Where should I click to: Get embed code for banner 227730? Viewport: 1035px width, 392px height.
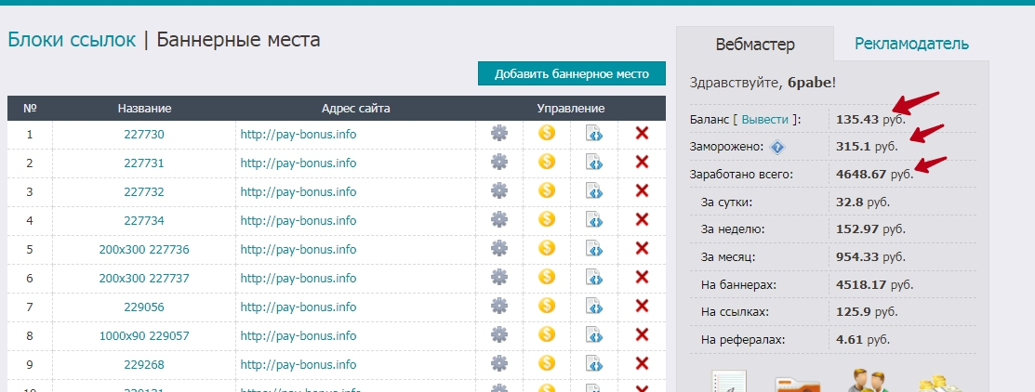[595, 134]
